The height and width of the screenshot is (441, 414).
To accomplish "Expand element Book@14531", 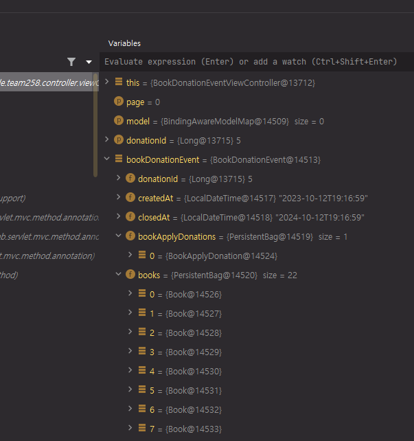I will 130,389.
